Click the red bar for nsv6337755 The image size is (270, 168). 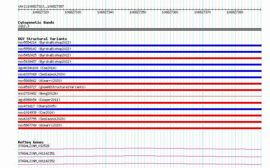point(140,122)
